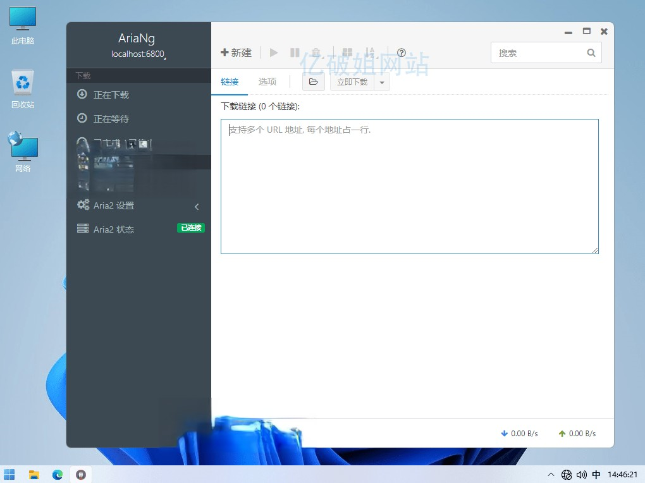645x483 pixels.
Task: Switch to the 选项 tab
Action: coord(267,82)
